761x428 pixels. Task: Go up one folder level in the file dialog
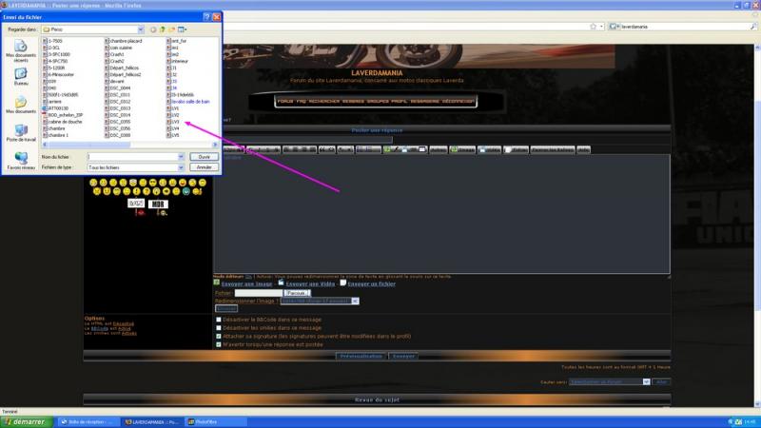click(x=163, y=29)
